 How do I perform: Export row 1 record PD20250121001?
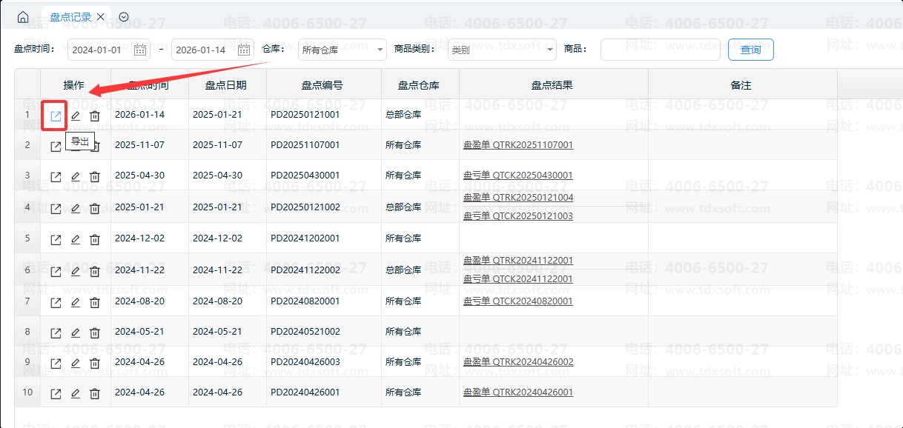click(x=56, y=116)
